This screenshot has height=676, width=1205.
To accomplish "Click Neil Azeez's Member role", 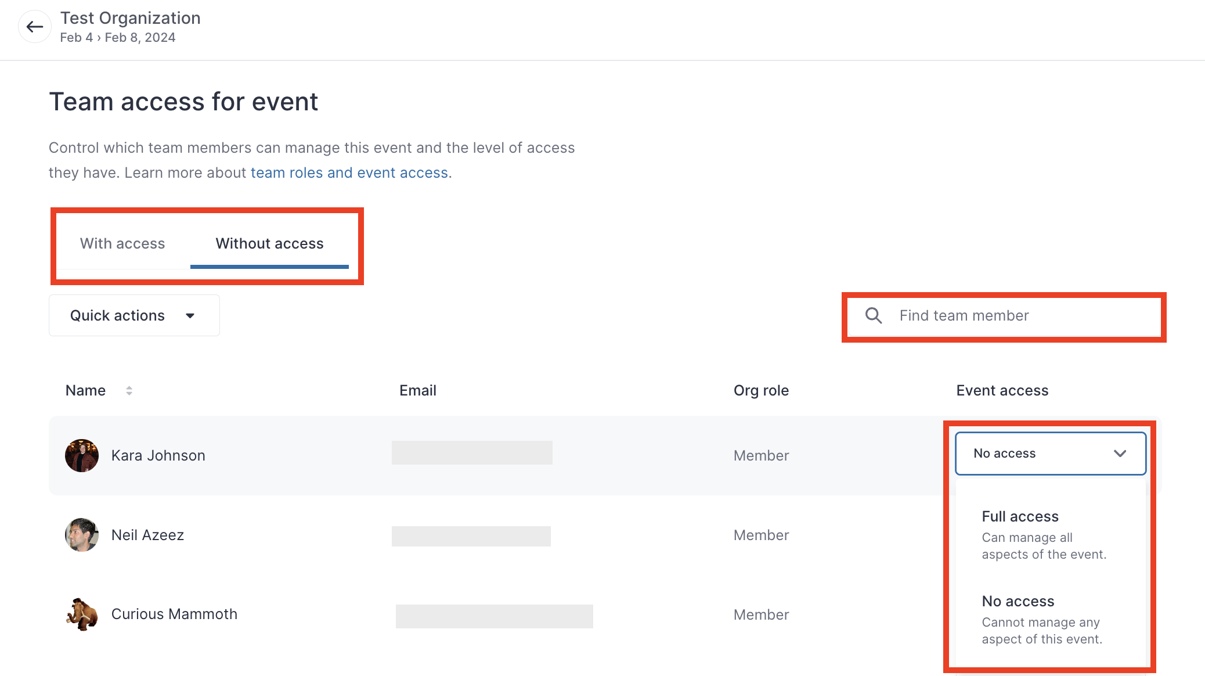I will coord(761,535).
